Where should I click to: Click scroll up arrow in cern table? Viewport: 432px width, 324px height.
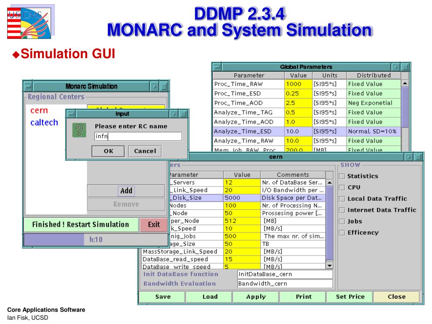click(329, 183)
